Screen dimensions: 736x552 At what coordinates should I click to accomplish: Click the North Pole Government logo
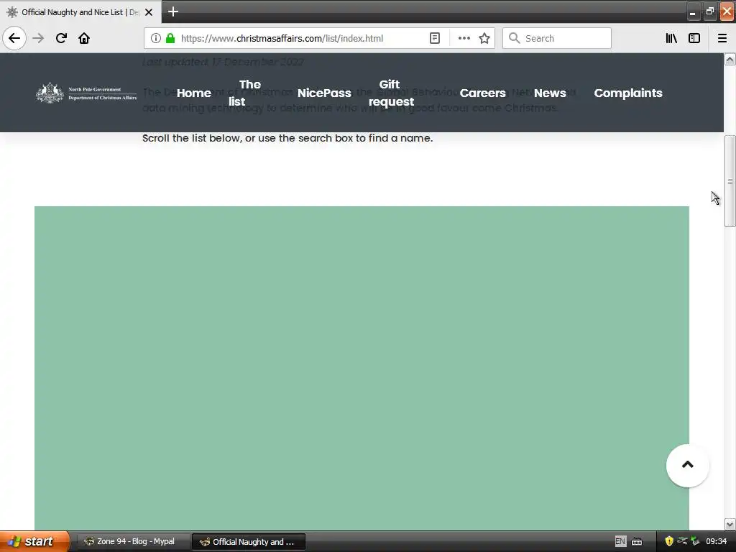point(86,93)
